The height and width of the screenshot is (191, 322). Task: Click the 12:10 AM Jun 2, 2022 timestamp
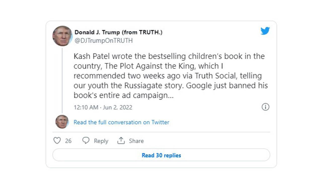coord(103,107)
